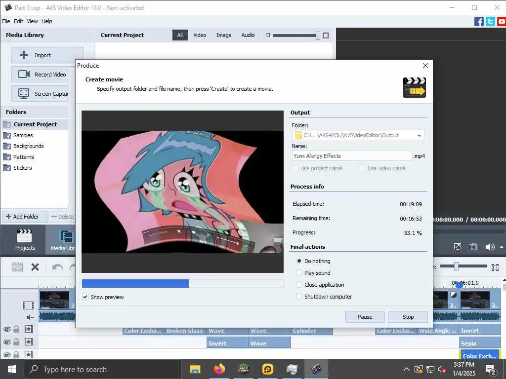Viewport: 506px width, 379px height.
Task: Click the large thumbnail size icon
Action: pos(326,35)
